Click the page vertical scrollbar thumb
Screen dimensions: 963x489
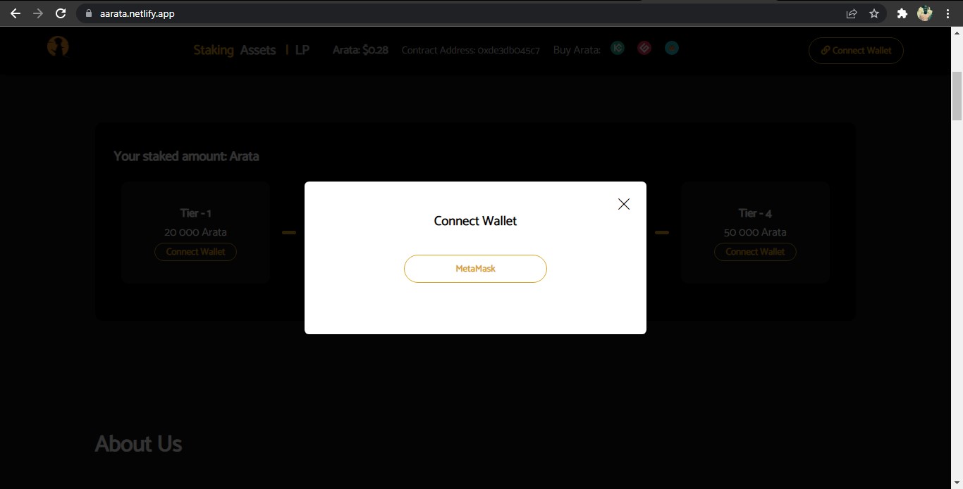coord(957,96)
